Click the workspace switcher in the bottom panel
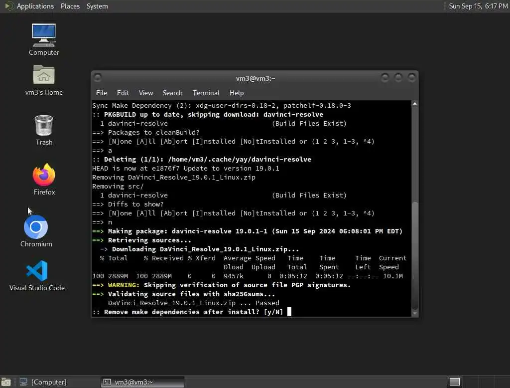Image resolution: width=510 pixels, height=388 pixels. click(454, 382)
